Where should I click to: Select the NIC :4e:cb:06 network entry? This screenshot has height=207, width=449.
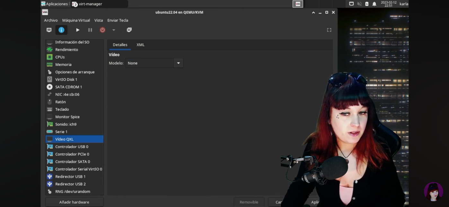coord(75,94)
